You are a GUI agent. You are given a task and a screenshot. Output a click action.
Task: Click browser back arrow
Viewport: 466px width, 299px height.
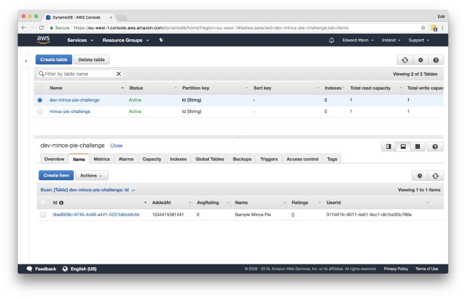tap(24, 28)
